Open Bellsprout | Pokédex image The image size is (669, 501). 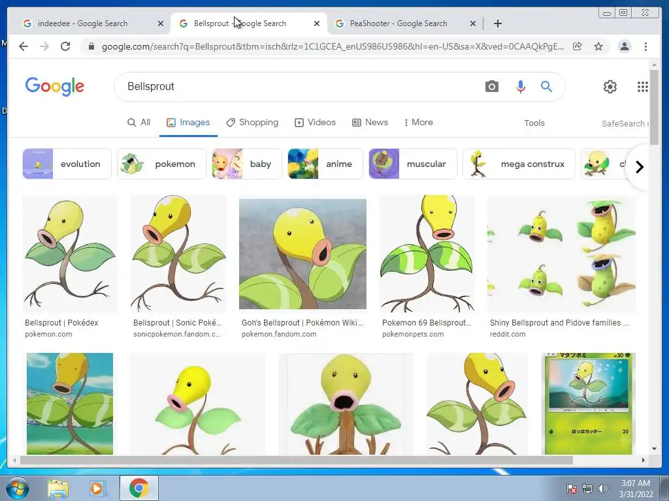70,254
